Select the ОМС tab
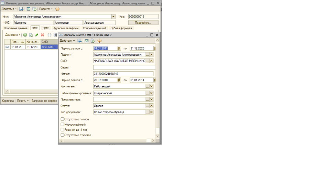The width and height of the screenshot is (316, 191). pyautogui.click(x=35, y=28)
